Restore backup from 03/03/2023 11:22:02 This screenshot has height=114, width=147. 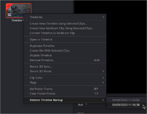[x=126, y=100]
